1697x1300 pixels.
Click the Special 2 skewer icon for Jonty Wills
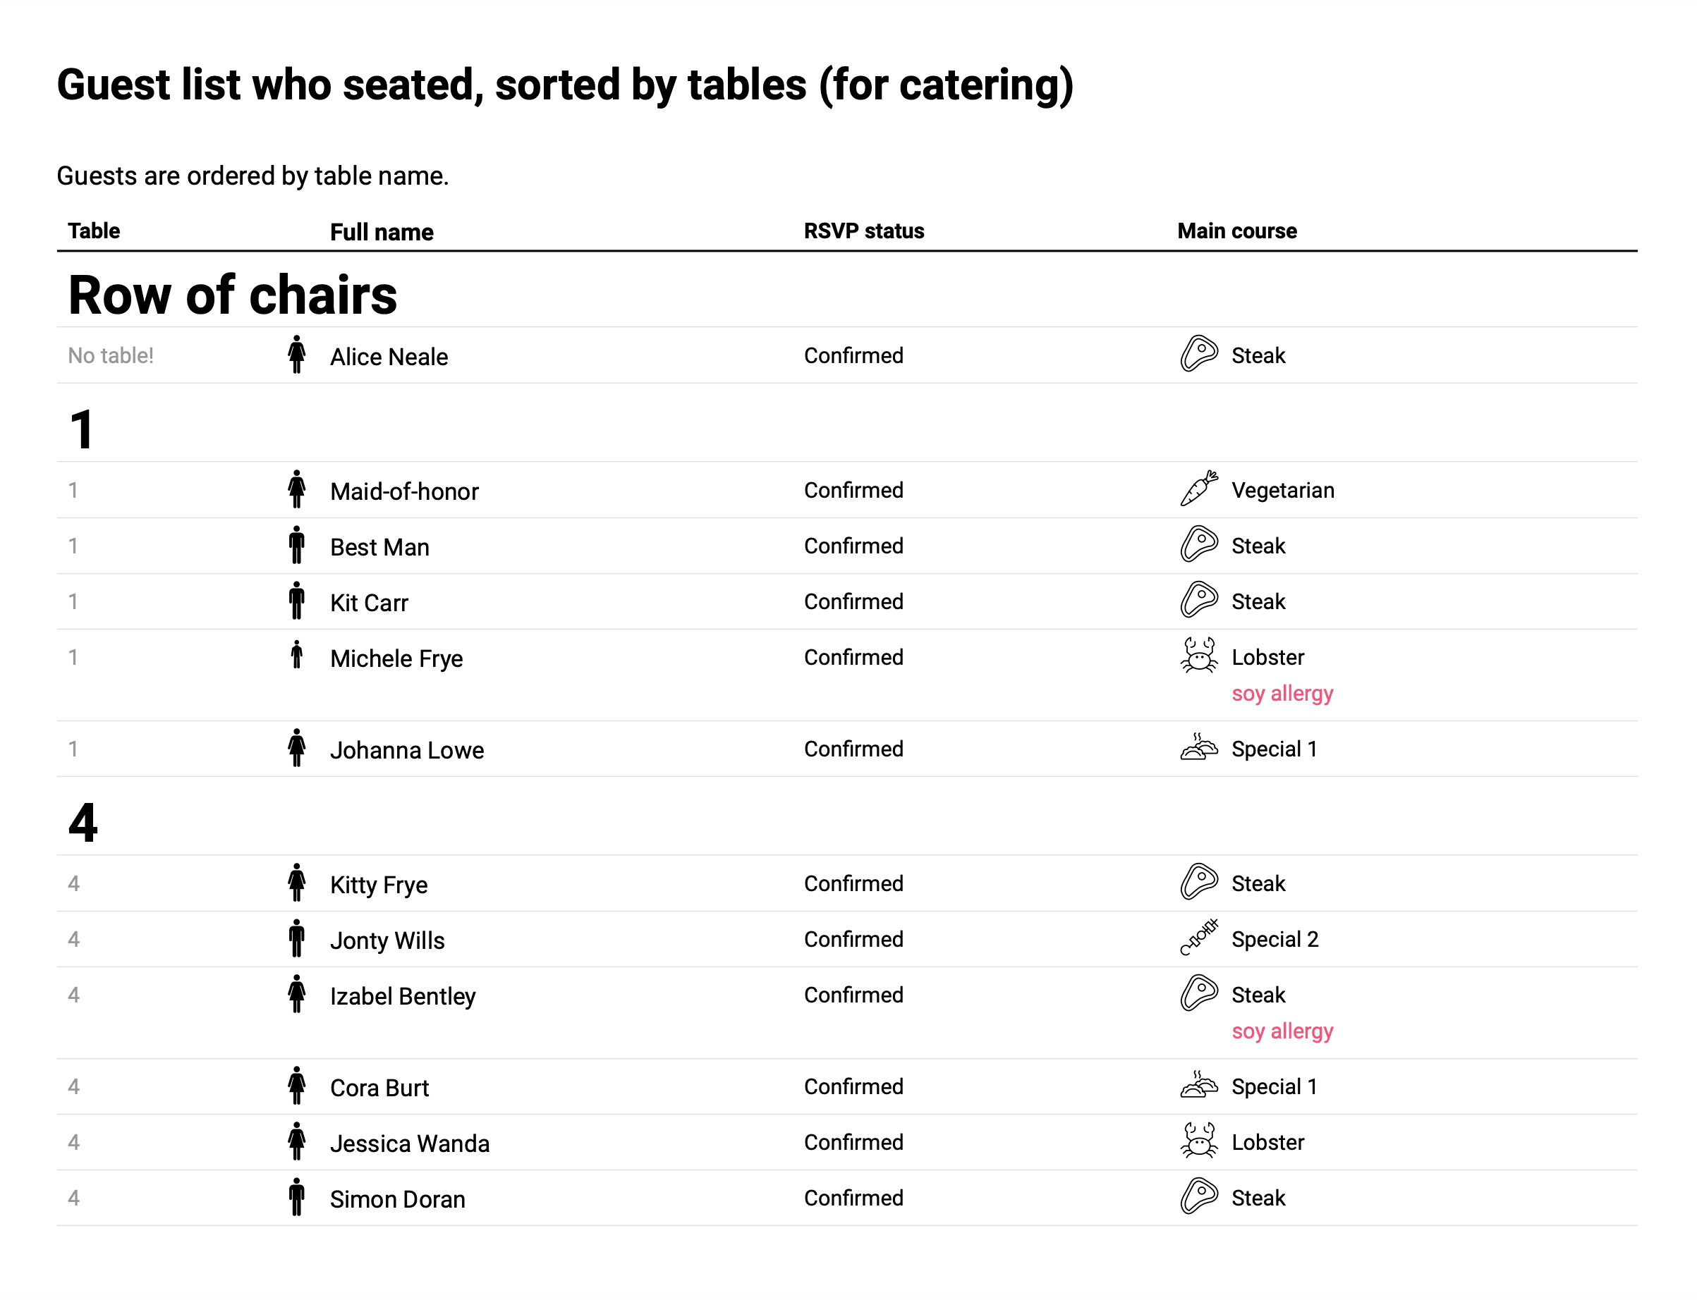[x=1198, y=938]
